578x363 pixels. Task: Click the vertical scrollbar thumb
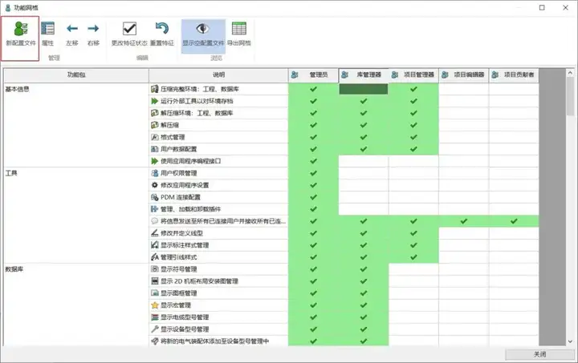pos(570,96)
